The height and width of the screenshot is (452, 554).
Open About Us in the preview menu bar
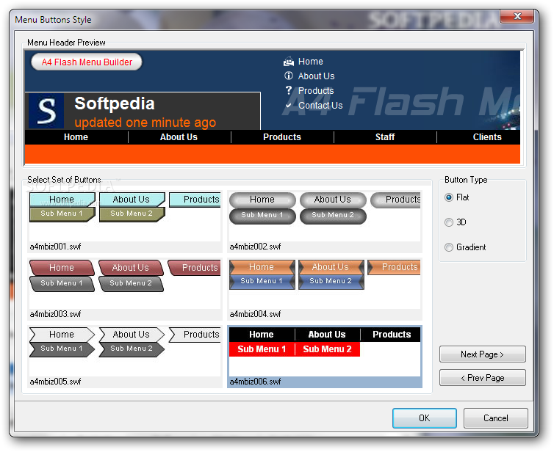pos(179,137)
